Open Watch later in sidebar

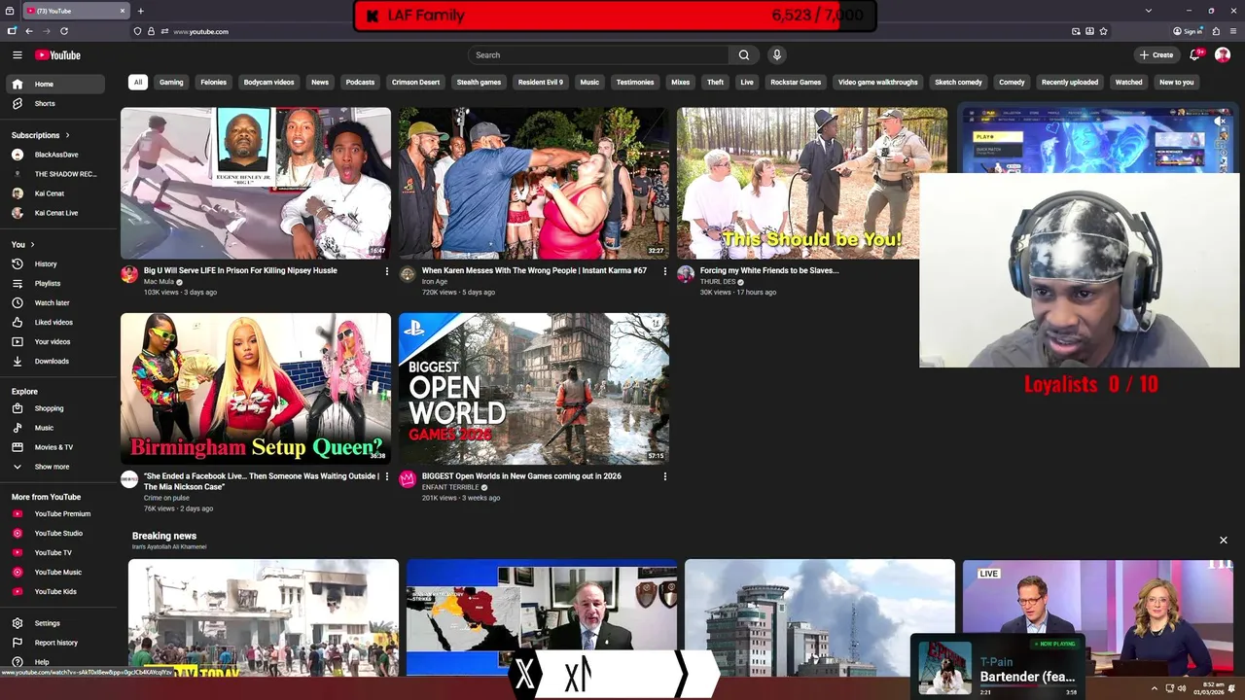(54, 302)
